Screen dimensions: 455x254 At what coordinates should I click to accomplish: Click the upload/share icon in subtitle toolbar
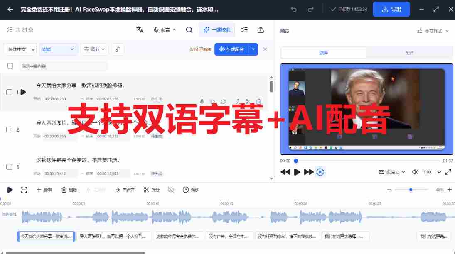coord(261,29)
